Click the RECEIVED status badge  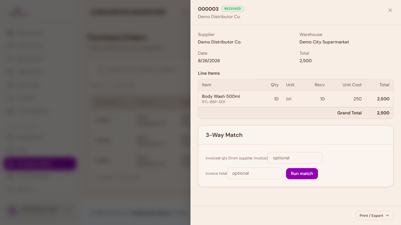pyautogui.click(x=232, y=9)
